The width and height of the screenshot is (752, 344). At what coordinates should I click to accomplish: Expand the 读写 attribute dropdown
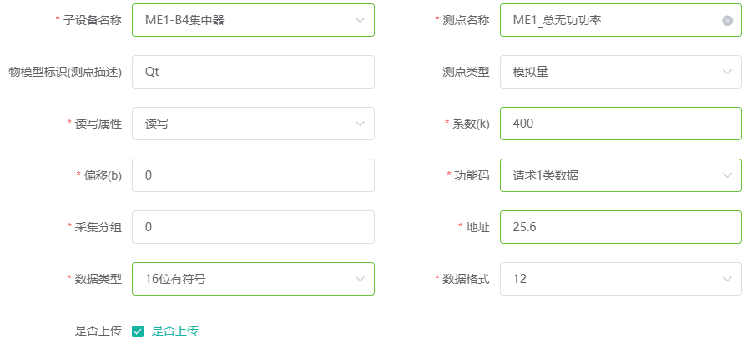[x=253, y=124]
